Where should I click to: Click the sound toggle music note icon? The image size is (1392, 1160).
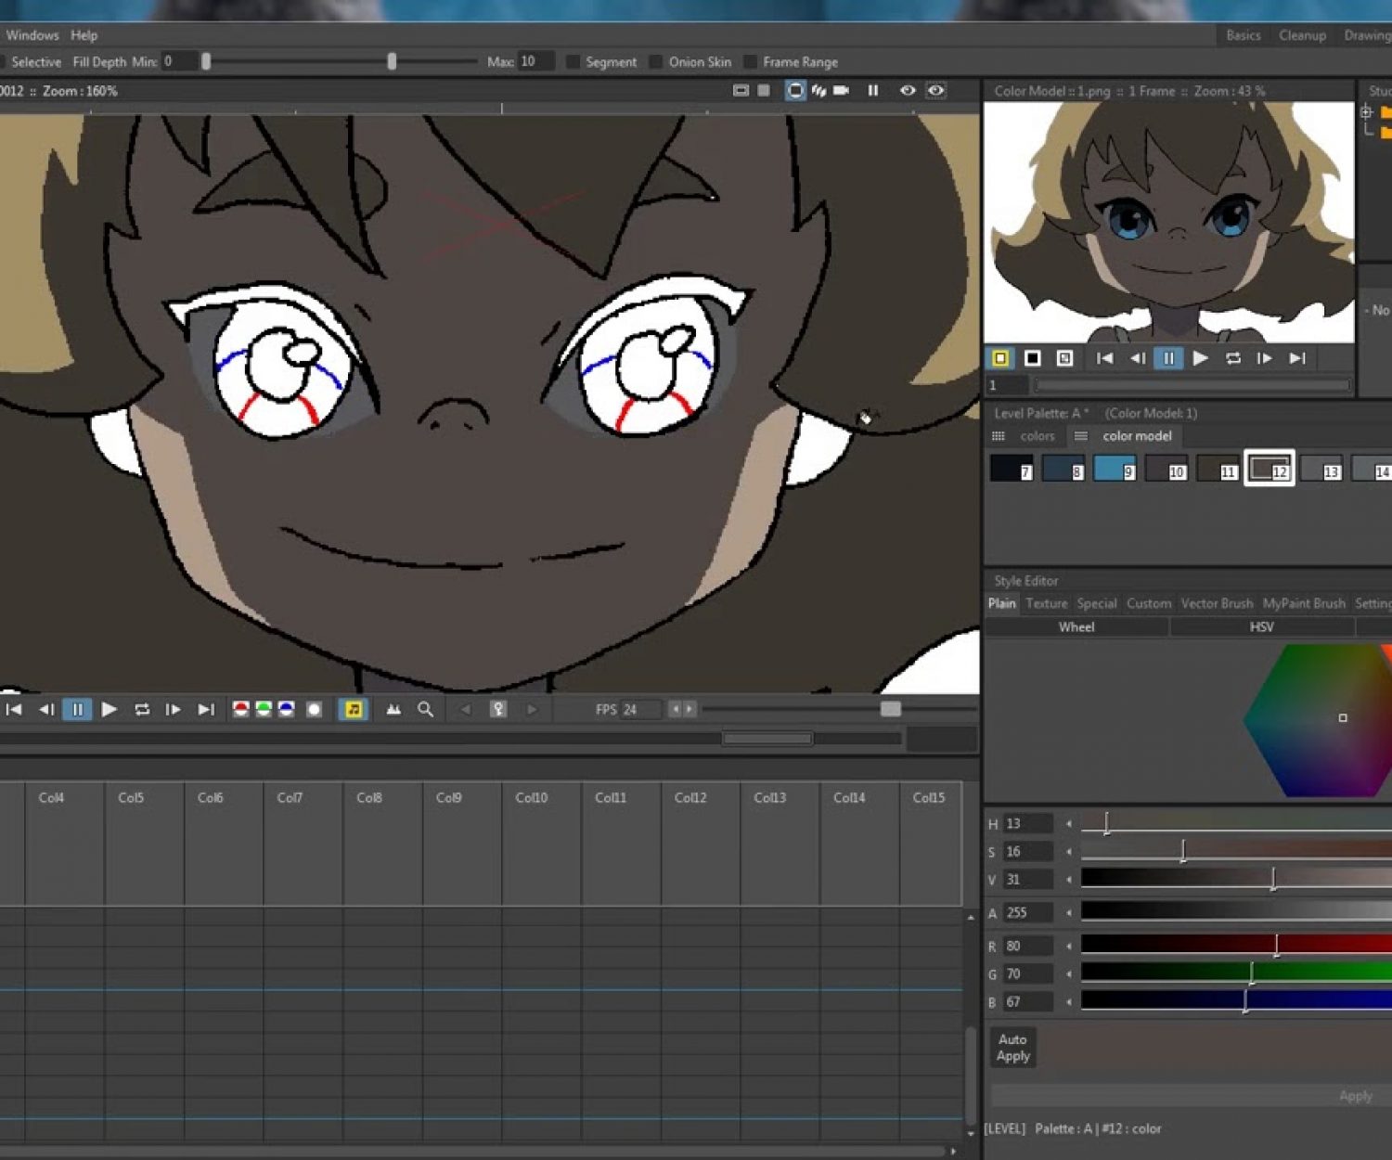pos(354,710)
